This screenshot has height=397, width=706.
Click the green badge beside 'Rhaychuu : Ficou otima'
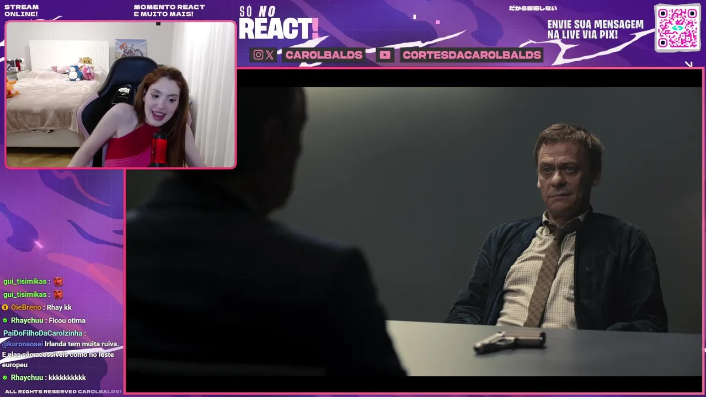click(5, 321)
